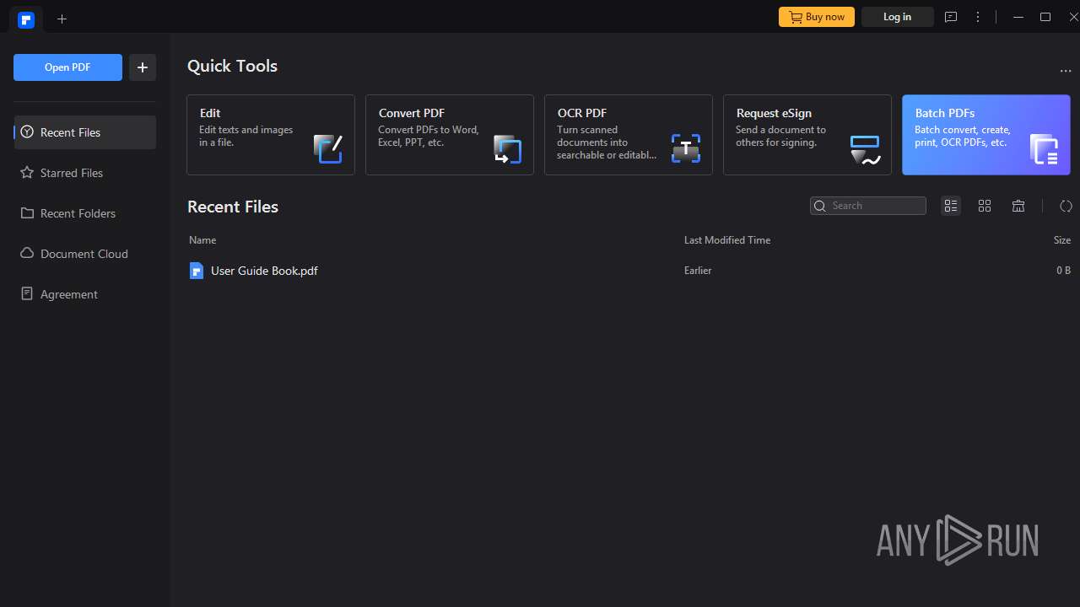This screenshot has width=1080, height=607.
Task: Open Starred Files in sidebar
Action: (84, 173)
